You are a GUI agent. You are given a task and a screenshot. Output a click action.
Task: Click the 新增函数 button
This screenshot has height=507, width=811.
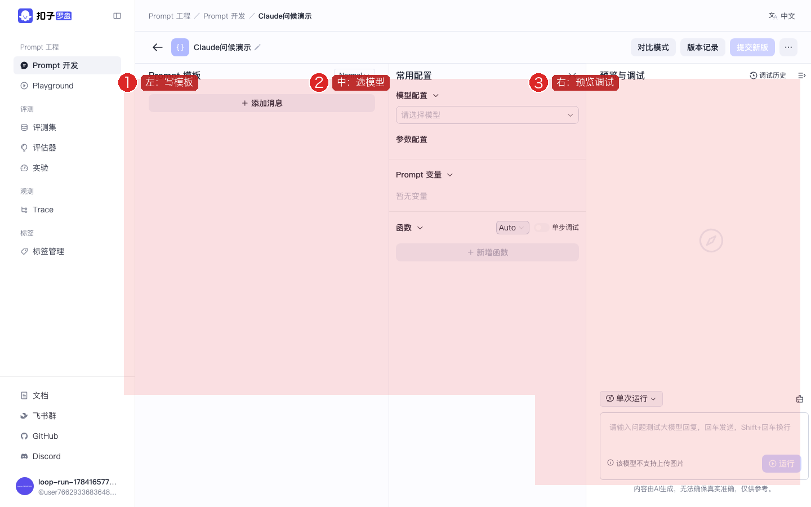tap(487, 252)
